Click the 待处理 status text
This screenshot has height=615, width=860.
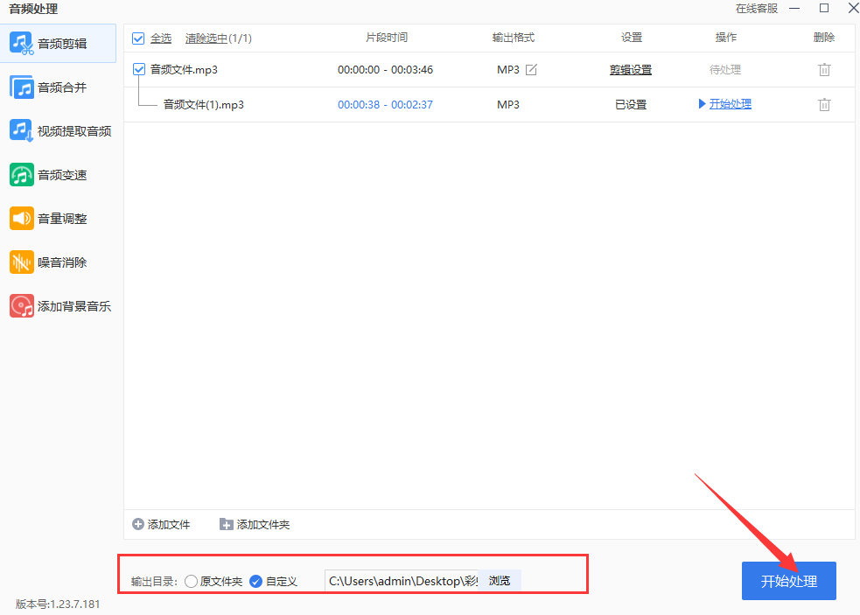pyautogui.click(x=725, y=70)
